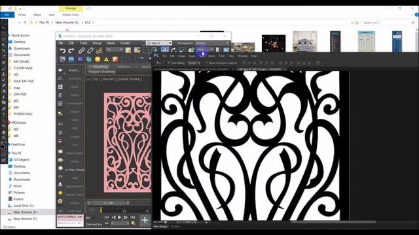Play animation in 3ds Max
Screen dimensions: 419x235
119,217
